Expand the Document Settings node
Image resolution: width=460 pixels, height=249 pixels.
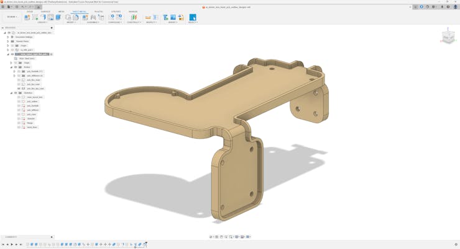pyautogui.click(x=8, y=37)
